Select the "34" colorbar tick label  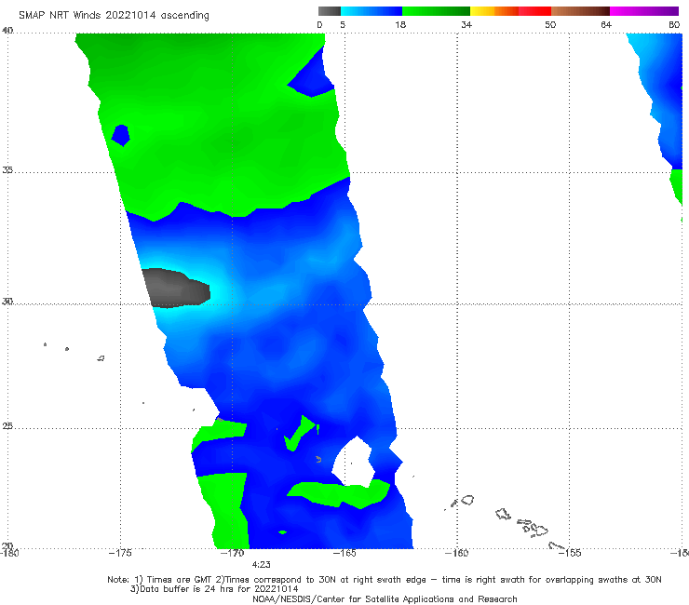(466, 25)
